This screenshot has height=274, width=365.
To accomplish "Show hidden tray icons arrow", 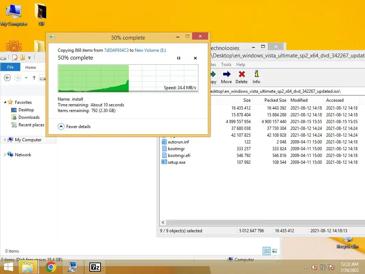I will [x=305, y=267].
